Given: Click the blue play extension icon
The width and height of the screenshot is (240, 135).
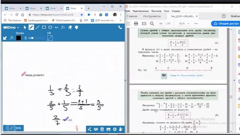Looking at the screenshot, I should [89, 15].
